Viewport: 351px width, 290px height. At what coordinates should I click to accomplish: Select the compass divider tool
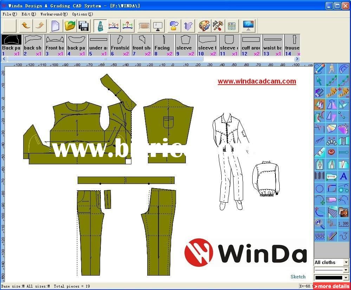coord(332,69)
